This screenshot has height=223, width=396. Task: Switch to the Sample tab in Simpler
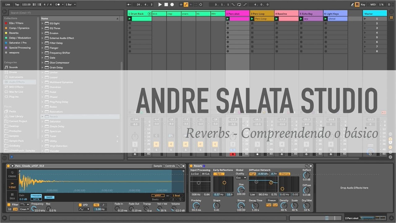158,166
